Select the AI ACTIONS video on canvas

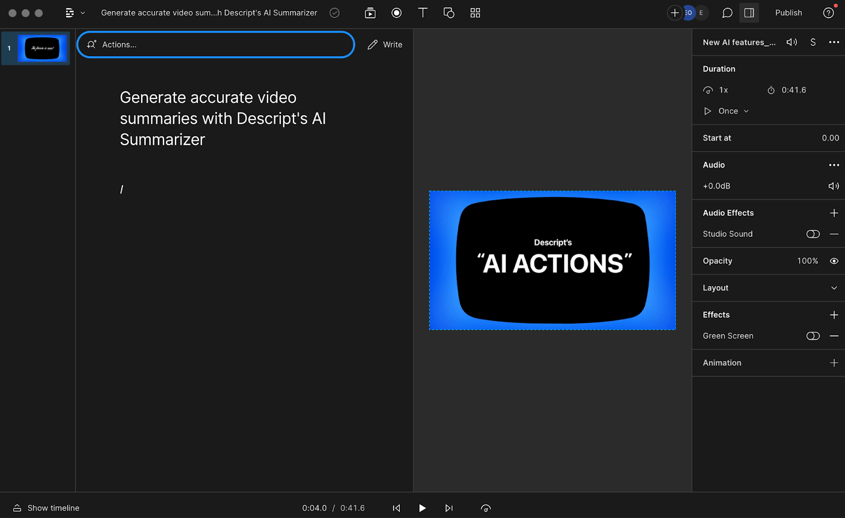(552, 260)
